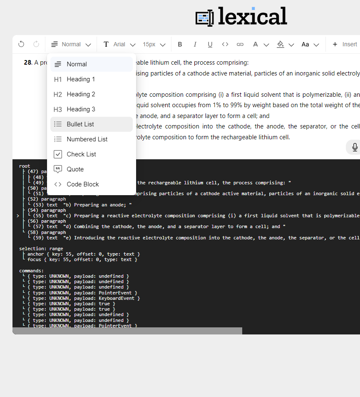This screenshot has height=397, width=360.
Task: Toggle bold formatting
Action: (180, 44)
